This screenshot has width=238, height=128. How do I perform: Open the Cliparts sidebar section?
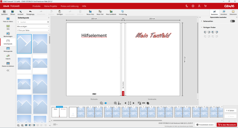point(8,56)
